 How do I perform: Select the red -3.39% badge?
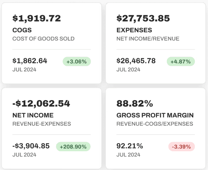point(182,146)
